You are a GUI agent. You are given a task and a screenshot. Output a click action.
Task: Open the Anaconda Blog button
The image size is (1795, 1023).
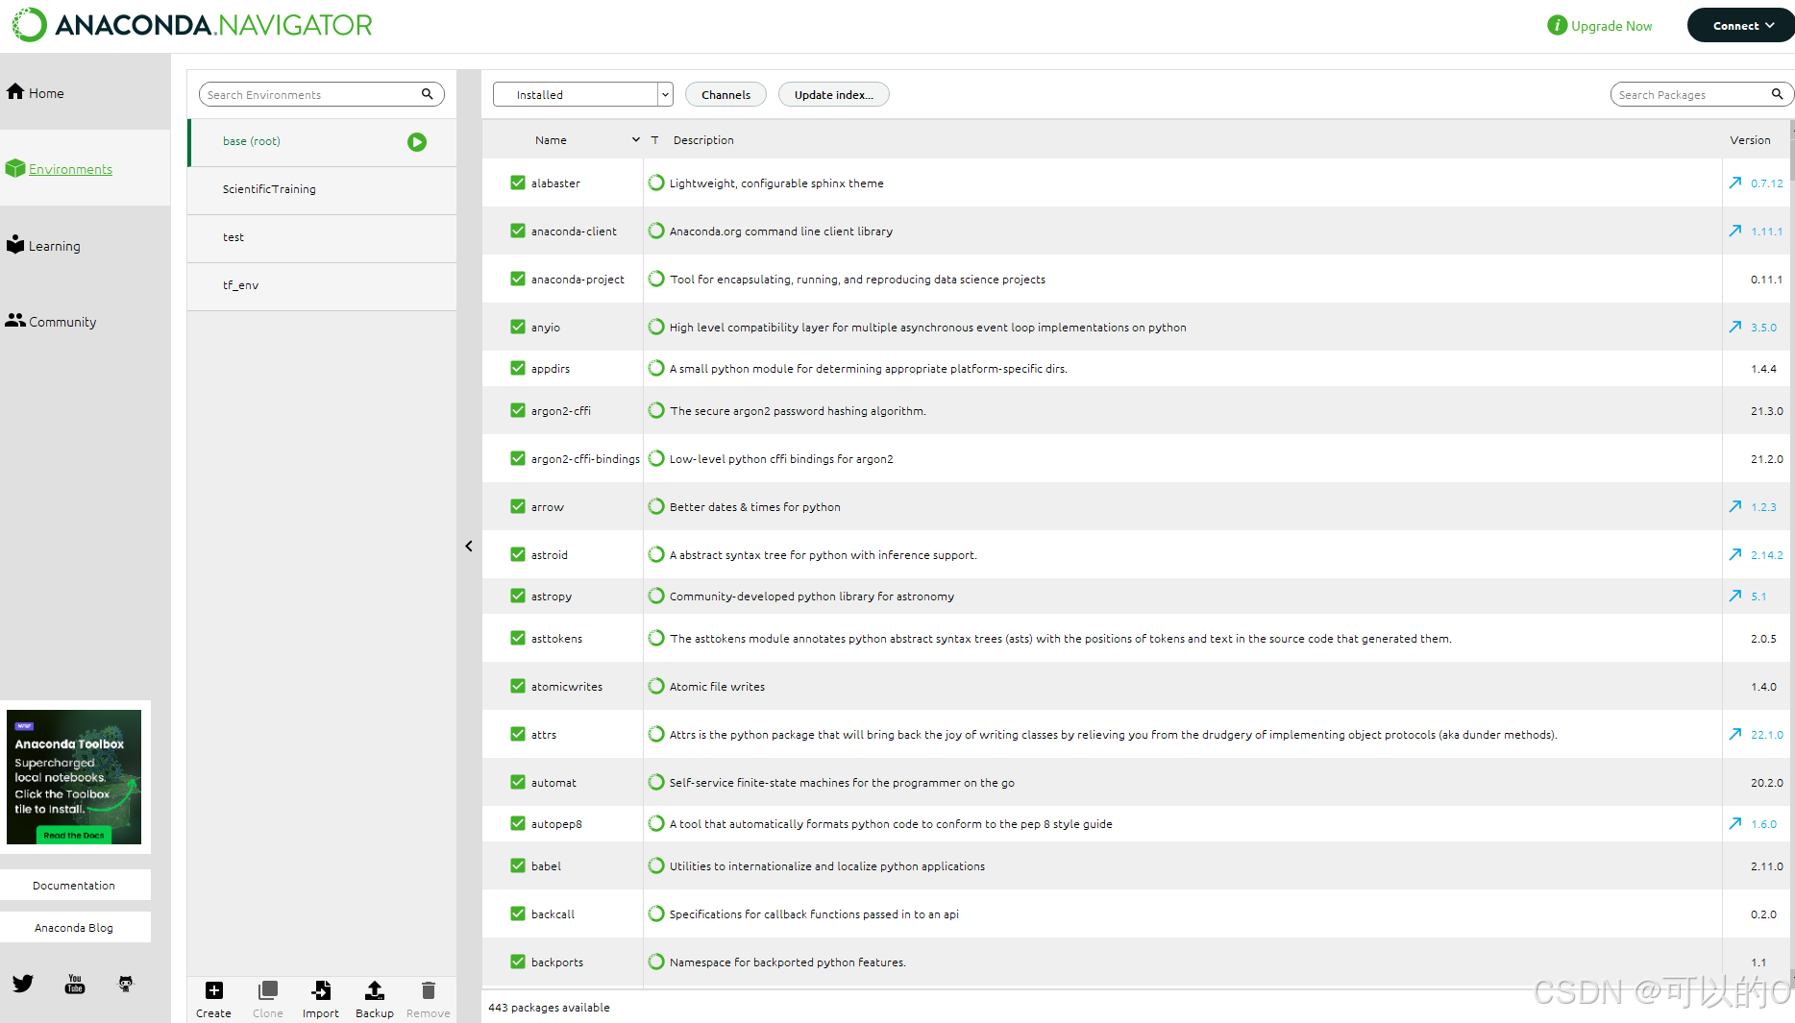[75, 927]
